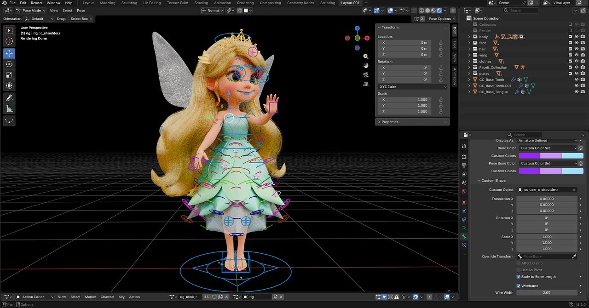Click the Bone Color purple swatch
Viewport: 589px width, 308px height.
(529, 156)
